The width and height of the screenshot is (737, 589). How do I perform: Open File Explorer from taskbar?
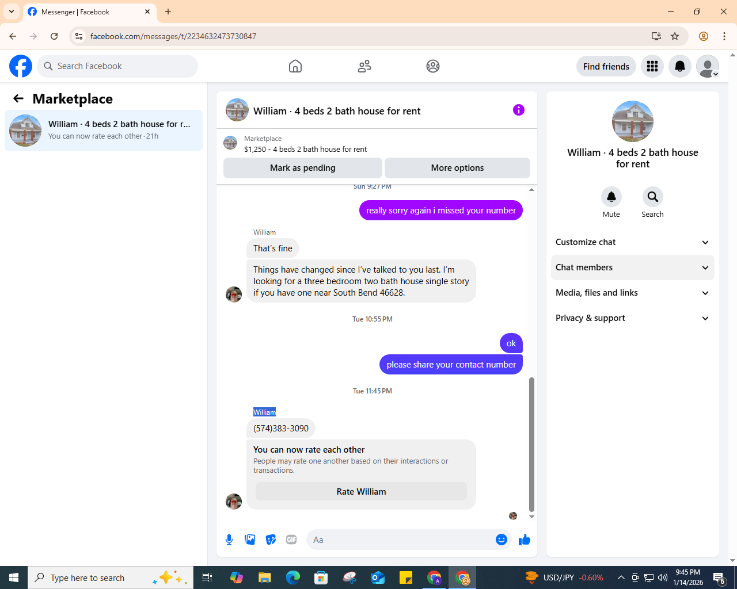pos(264,577)
